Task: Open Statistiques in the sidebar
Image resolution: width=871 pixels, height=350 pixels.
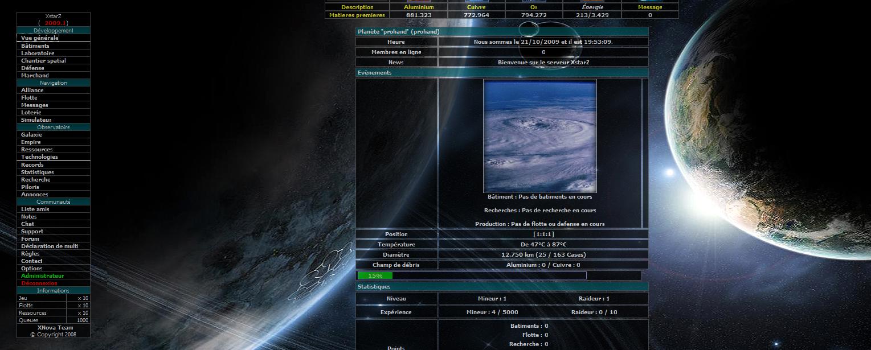Action: (38, 172)
